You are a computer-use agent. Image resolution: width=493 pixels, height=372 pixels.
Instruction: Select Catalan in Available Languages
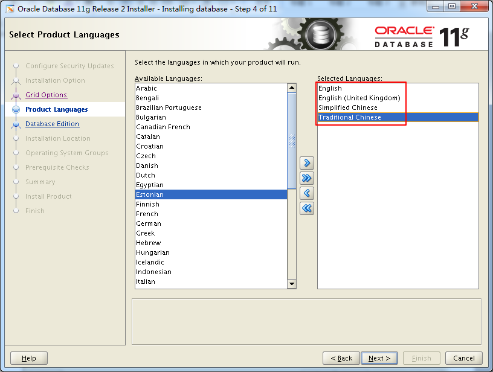(211, 136)
